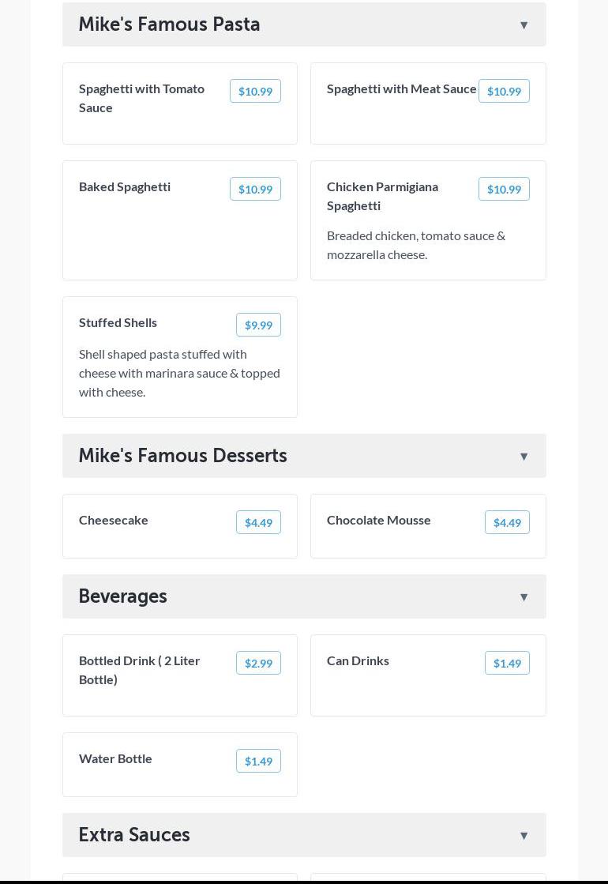The height and width of the screenshot is (884, 608).
Task: Collapse the Beverages section arrow
Action: (524, 597)
